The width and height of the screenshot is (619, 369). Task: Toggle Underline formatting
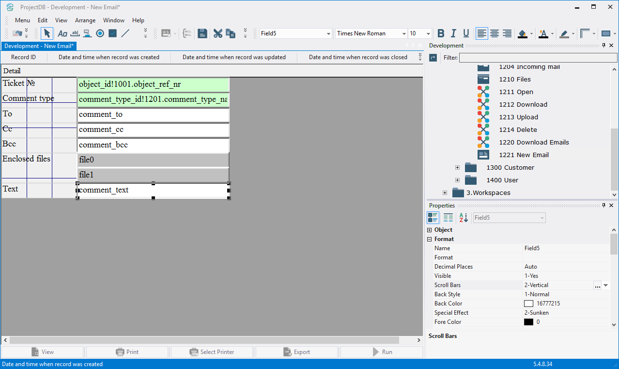coord(466,33)
